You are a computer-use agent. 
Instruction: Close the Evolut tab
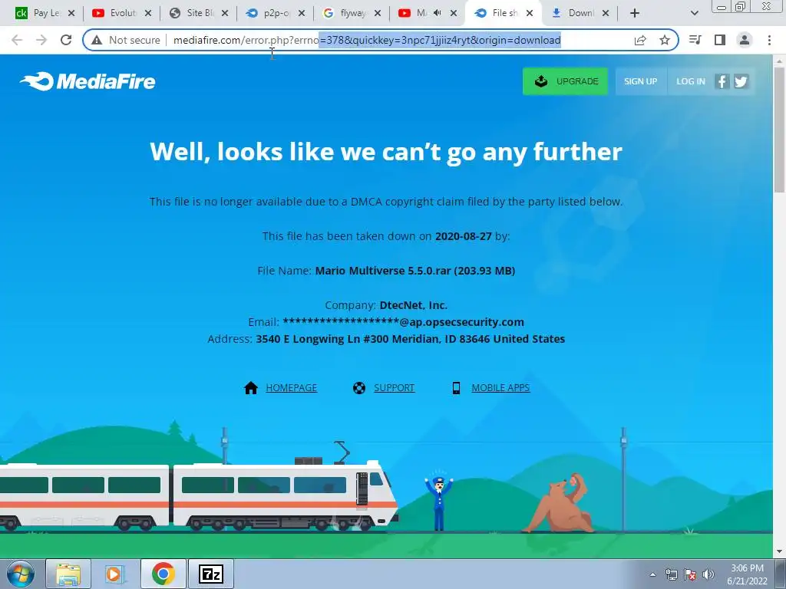148,13
